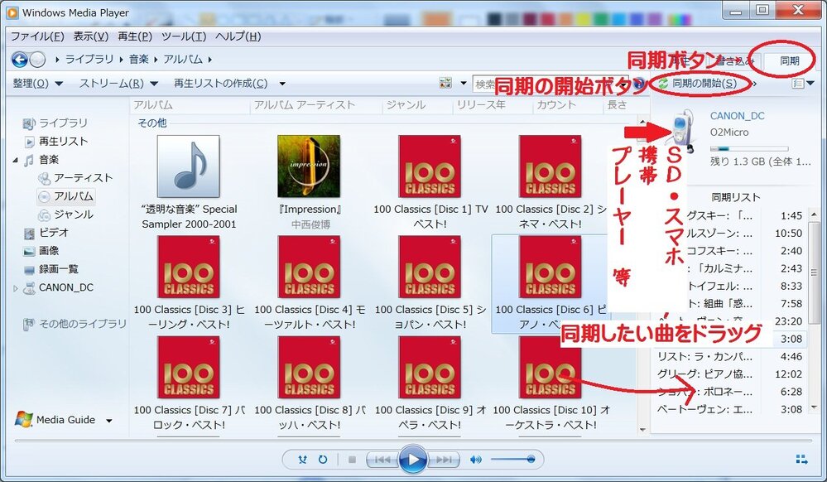Select the 透明な音楽 Special Sampler album

(189, 166)
